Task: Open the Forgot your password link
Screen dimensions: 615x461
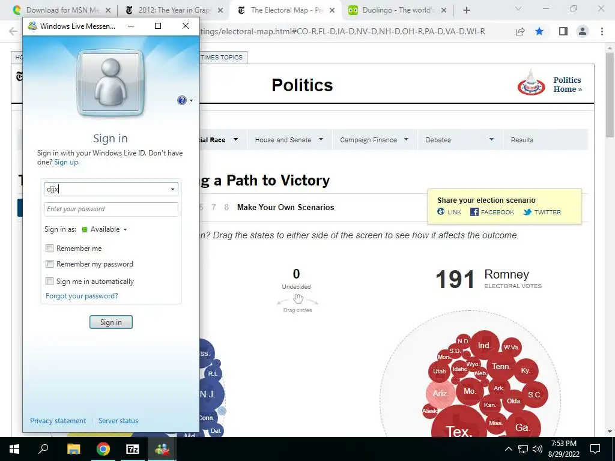Action: click(x=82, y=296)
